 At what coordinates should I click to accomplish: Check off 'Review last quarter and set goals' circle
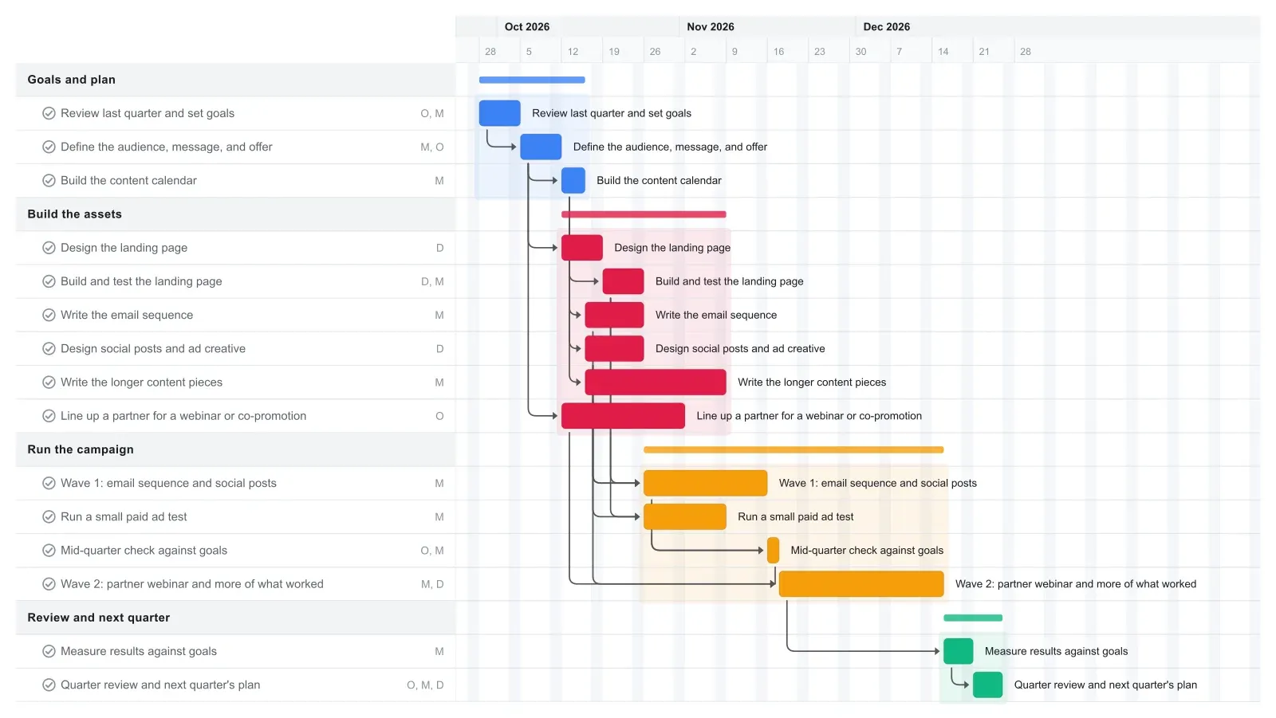click(49, 113)
